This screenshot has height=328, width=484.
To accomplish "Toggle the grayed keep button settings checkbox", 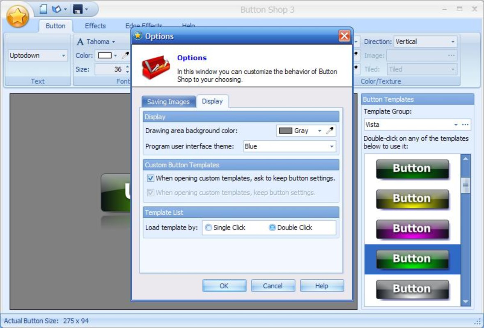I will 150,193.
